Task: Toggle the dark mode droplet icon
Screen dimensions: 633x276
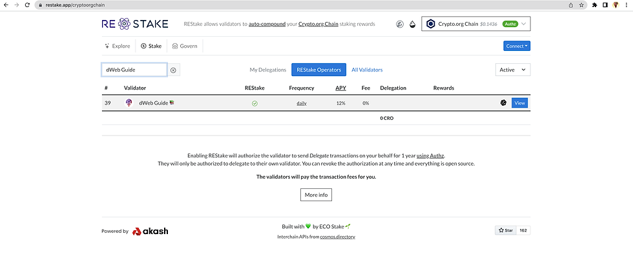Action: [x=412, y=24]
